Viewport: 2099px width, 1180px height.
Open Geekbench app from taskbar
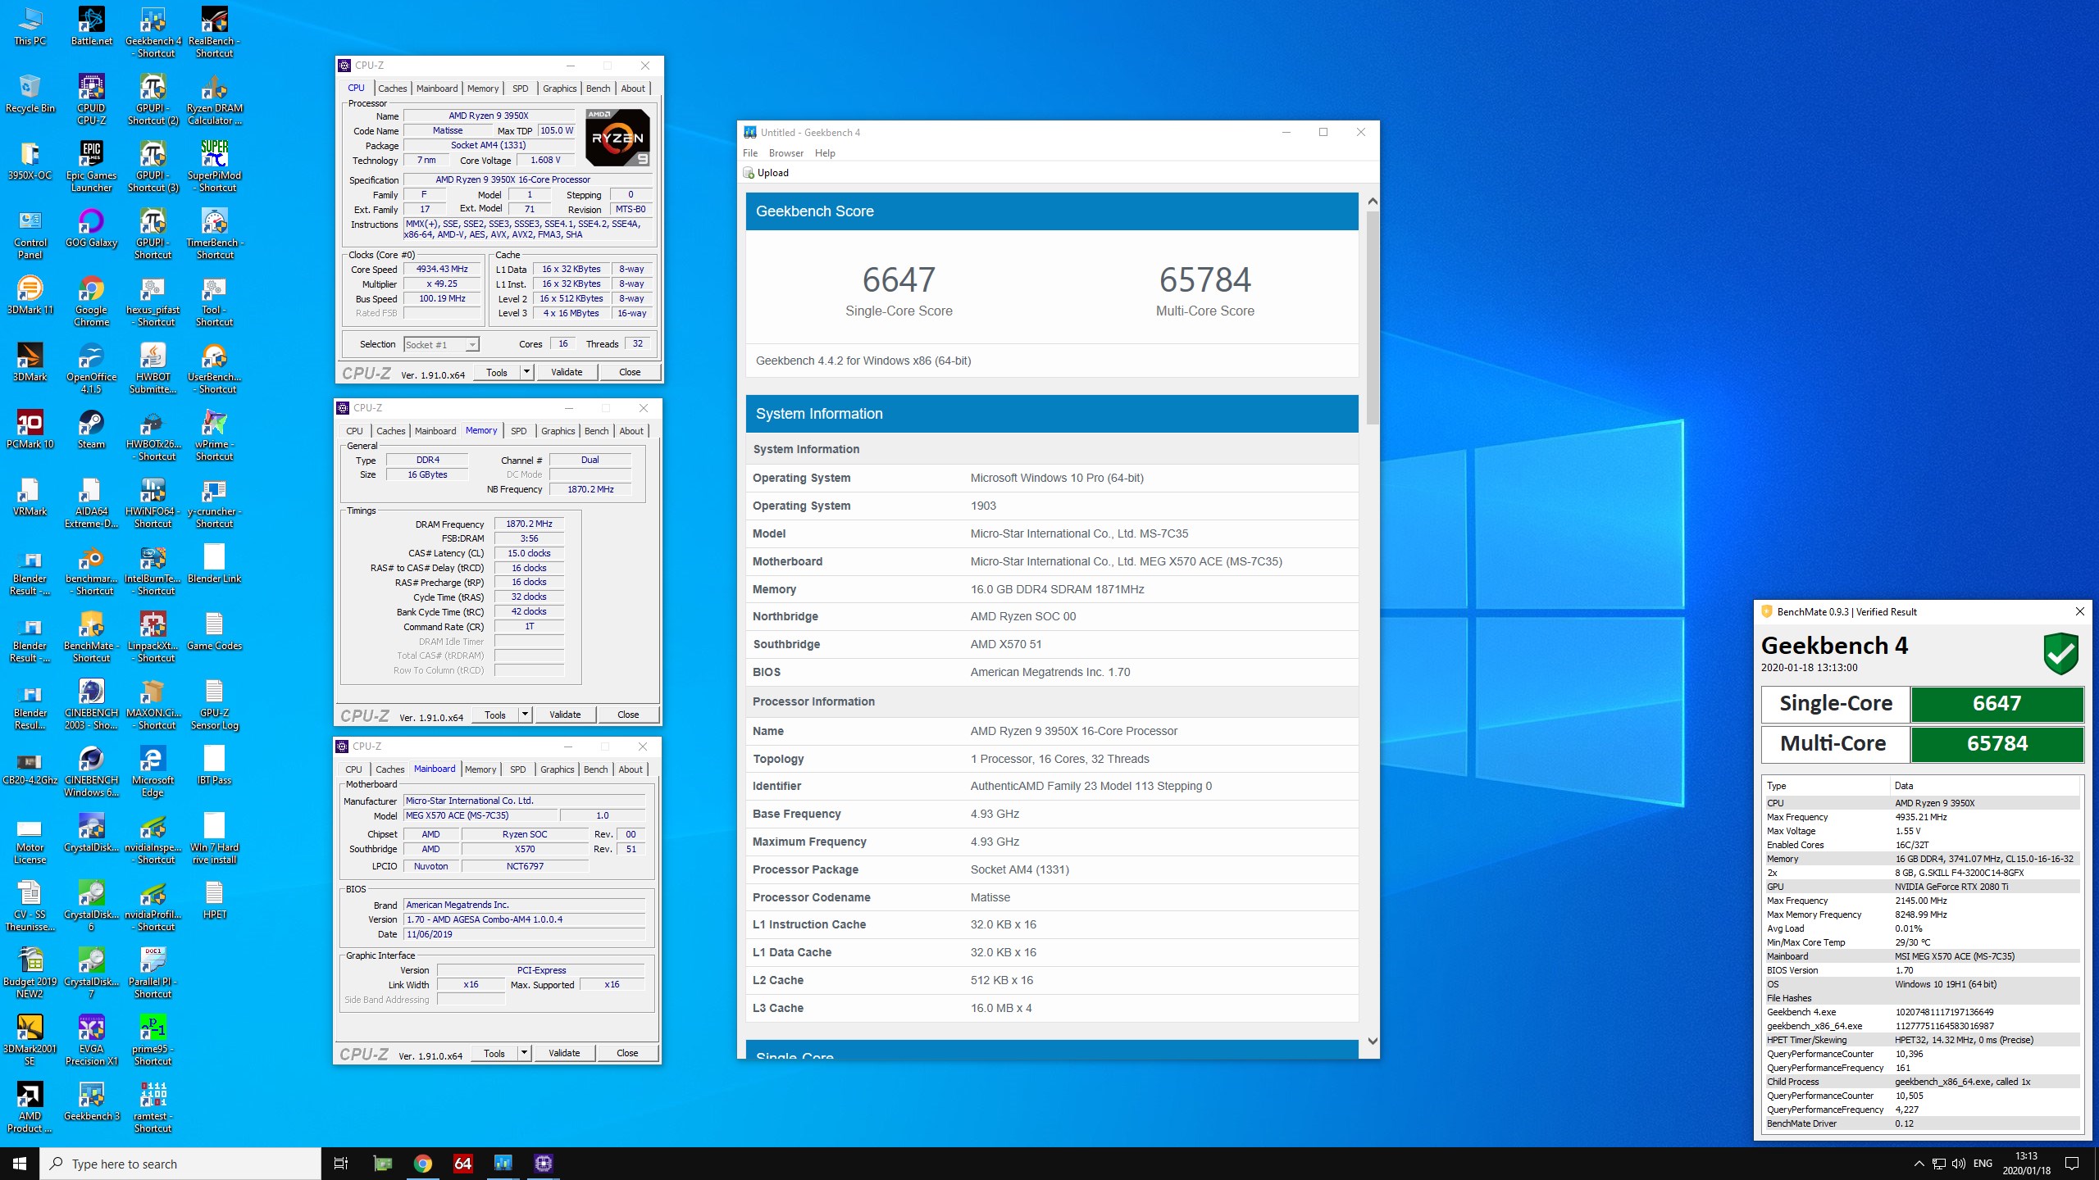point(503,1164)
